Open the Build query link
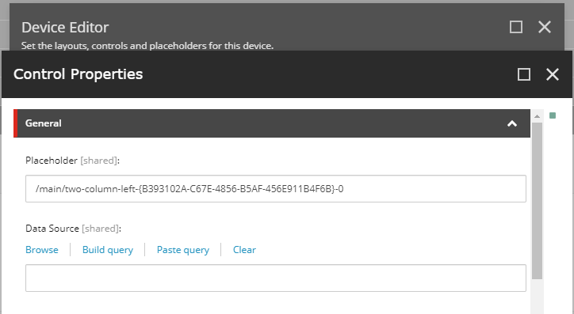Image resolution: width=574 pixels, height=314 pixels. click(x=108, y=250)
